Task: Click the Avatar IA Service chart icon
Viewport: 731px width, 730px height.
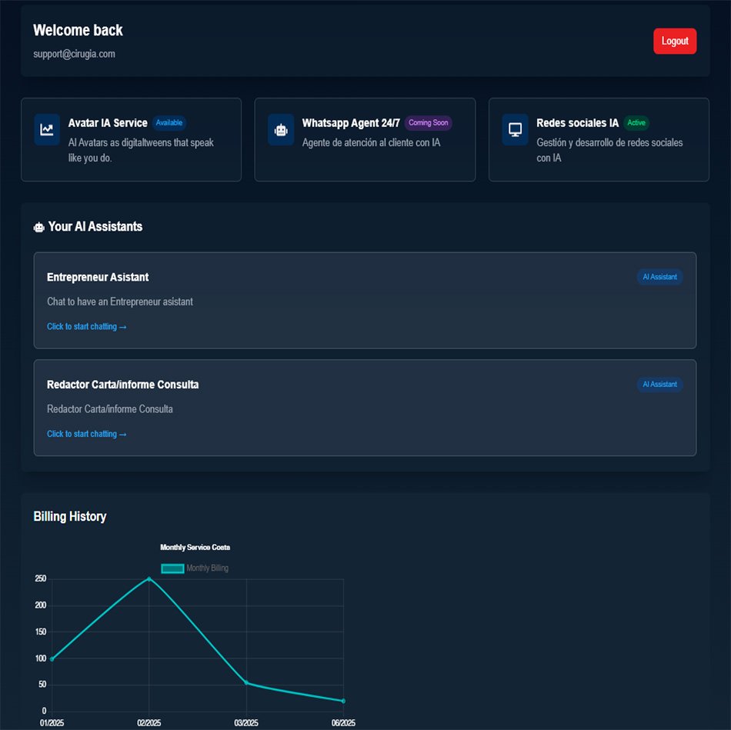Action: point(47,129)
